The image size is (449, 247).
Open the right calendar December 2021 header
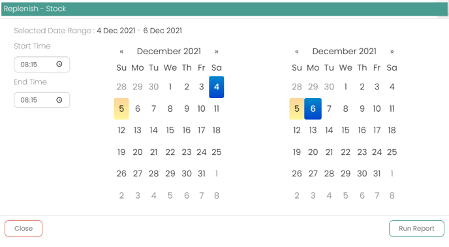click(x=344, y=52)
